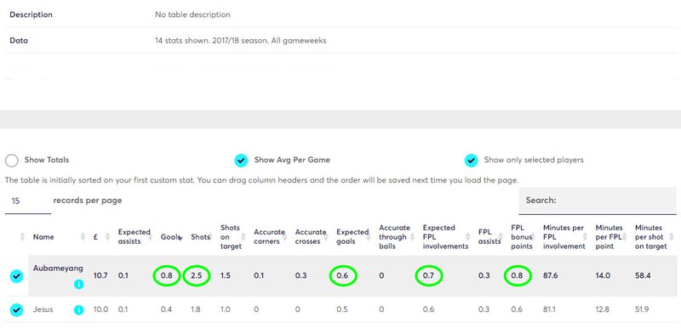Sort by the Expected assists column
681x328 pixels.
coord(134,236)
